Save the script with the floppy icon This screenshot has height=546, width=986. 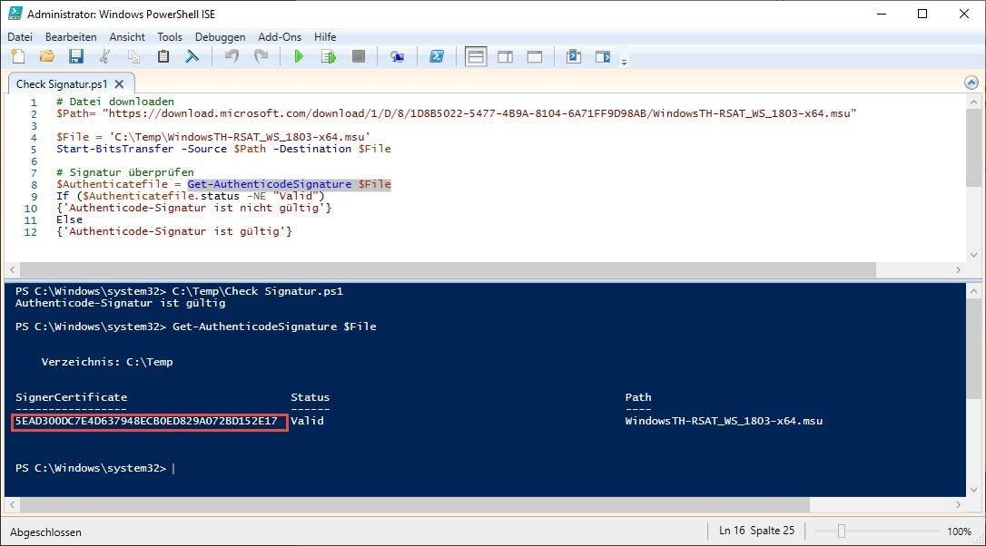point(76,56)
